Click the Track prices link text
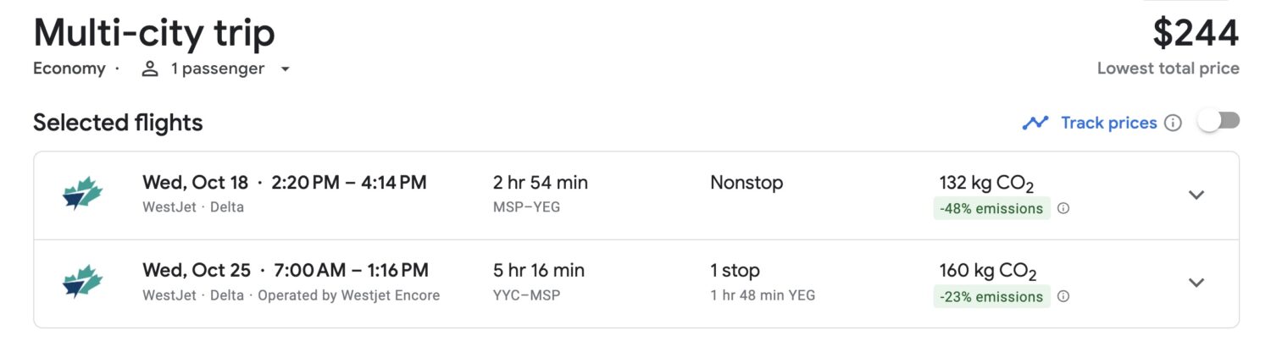The width and height of the screenshot is (1271, 352). pos(1108,123)
